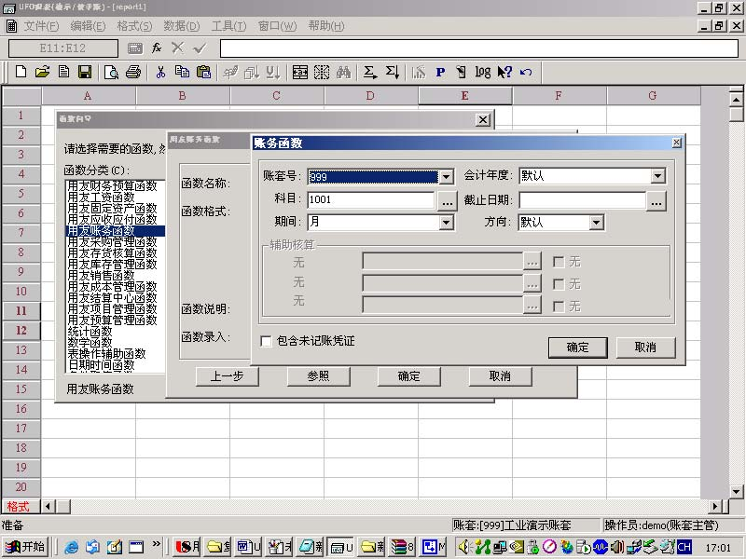The image size is (746, 559).
Task: Click the Find binoculars icon
Action: click(343, 72)
